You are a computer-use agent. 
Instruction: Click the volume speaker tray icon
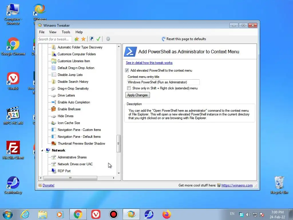tap(248, 215)
